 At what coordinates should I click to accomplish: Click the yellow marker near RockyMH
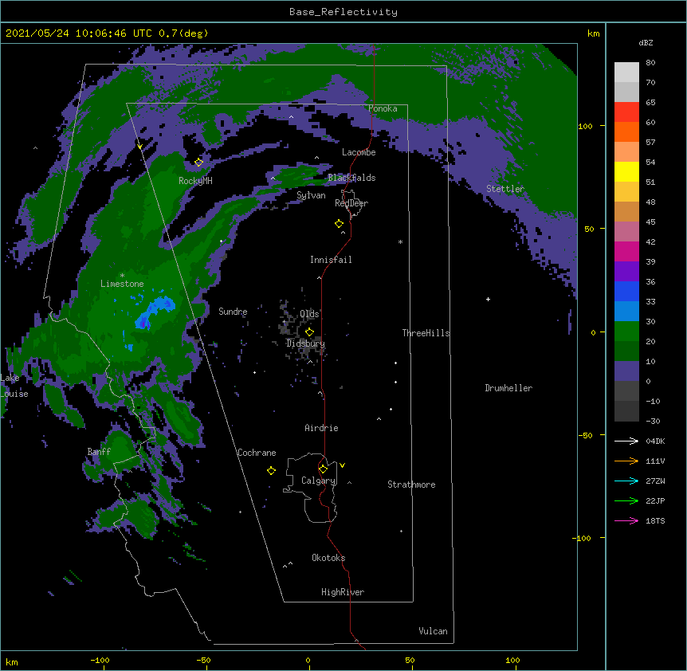tap(198, 162)
